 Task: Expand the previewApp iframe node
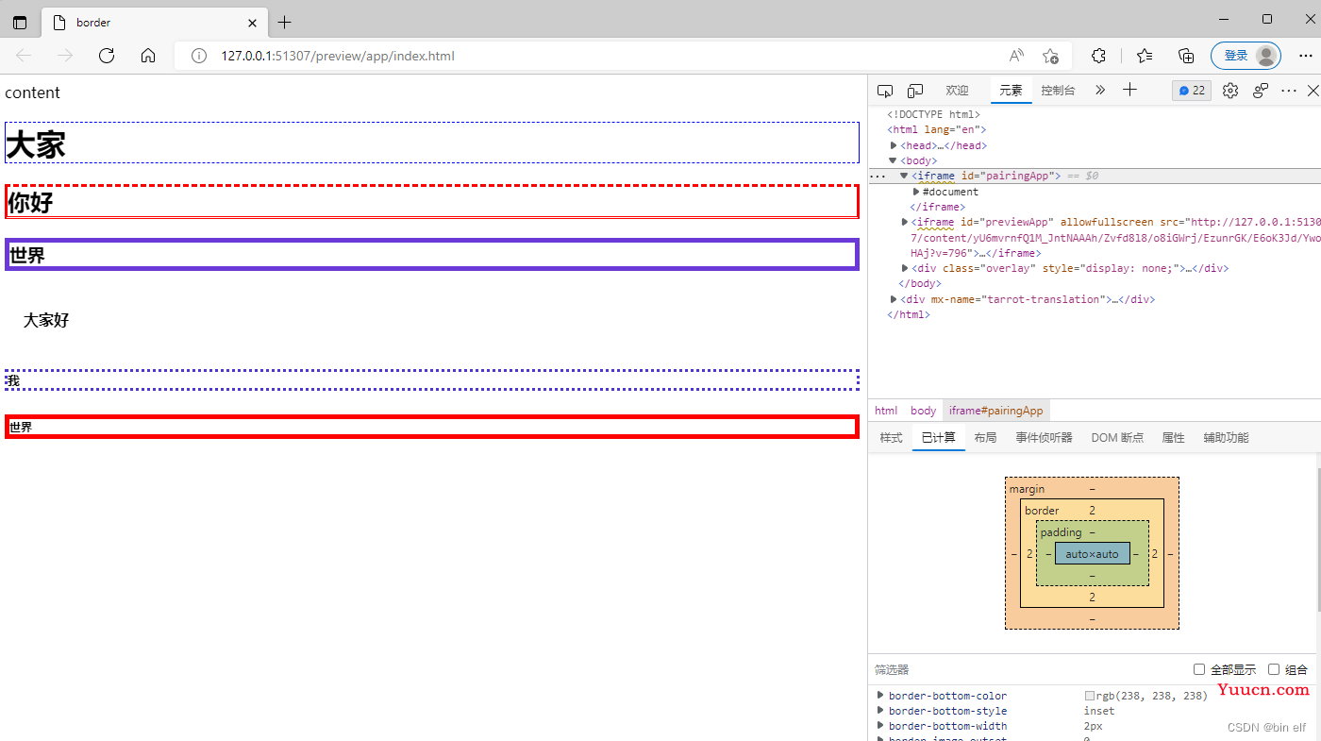pos(905,222)
